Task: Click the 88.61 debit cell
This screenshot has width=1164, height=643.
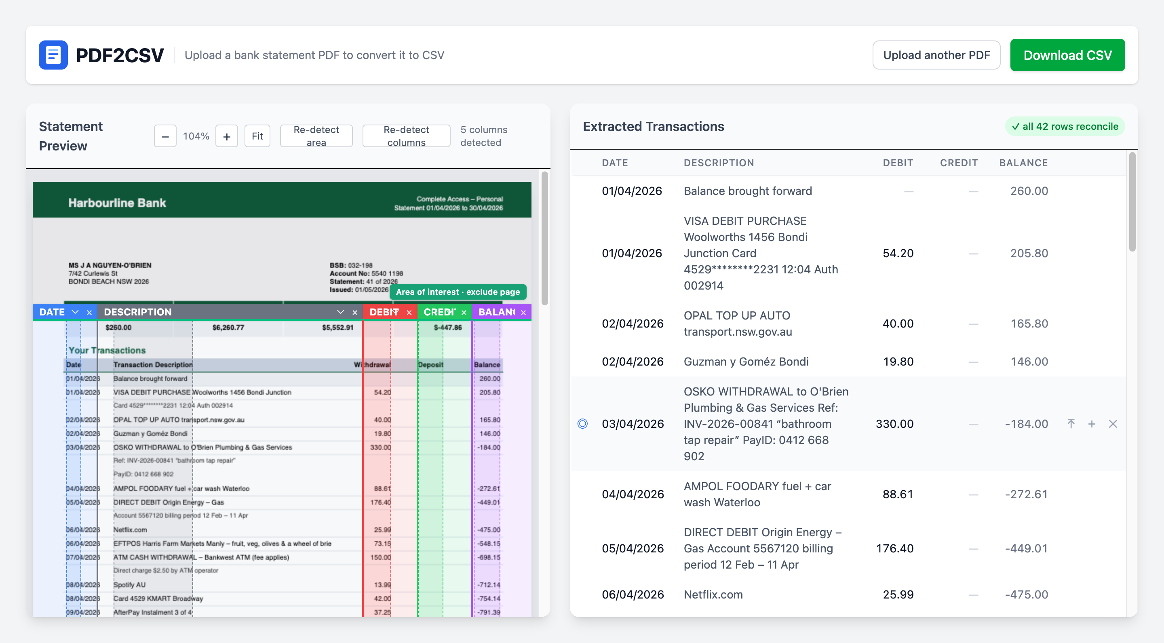Action: click(898, 494)
